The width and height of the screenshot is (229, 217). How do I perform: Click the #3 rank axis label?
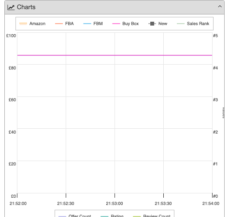215,100
